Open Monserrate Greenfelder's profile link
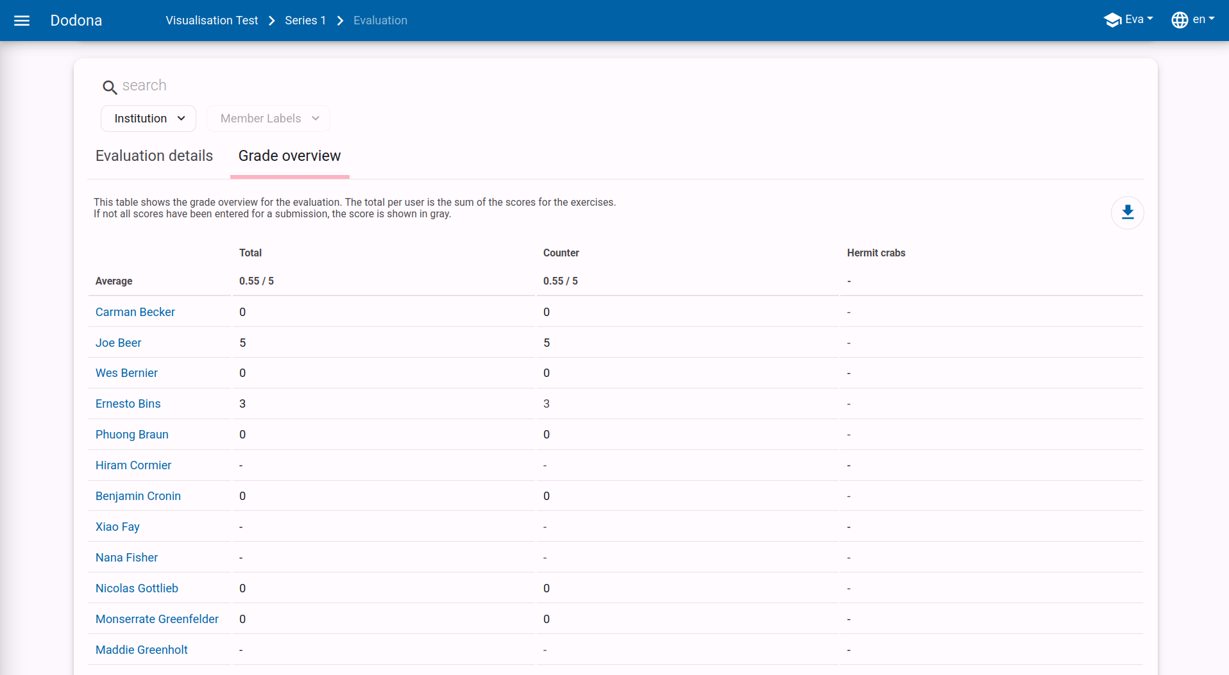The width and height of the screenshot is (1229, 675). (x=157, y=619)
